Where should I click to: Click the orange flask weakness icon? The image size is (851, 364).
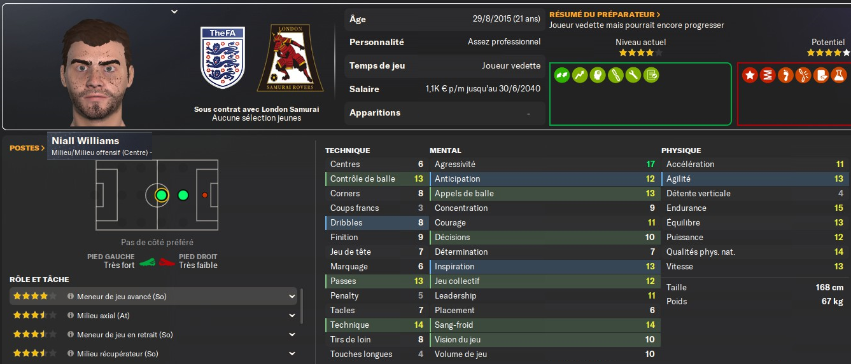pyautogui.click(x=839, y=75)
